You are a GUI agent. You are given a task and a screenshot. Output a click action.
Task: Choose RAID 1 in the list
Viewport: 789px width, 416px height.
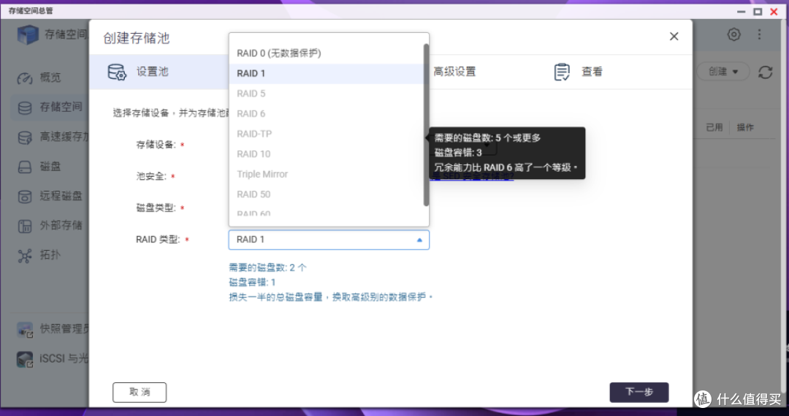[326, 74]
